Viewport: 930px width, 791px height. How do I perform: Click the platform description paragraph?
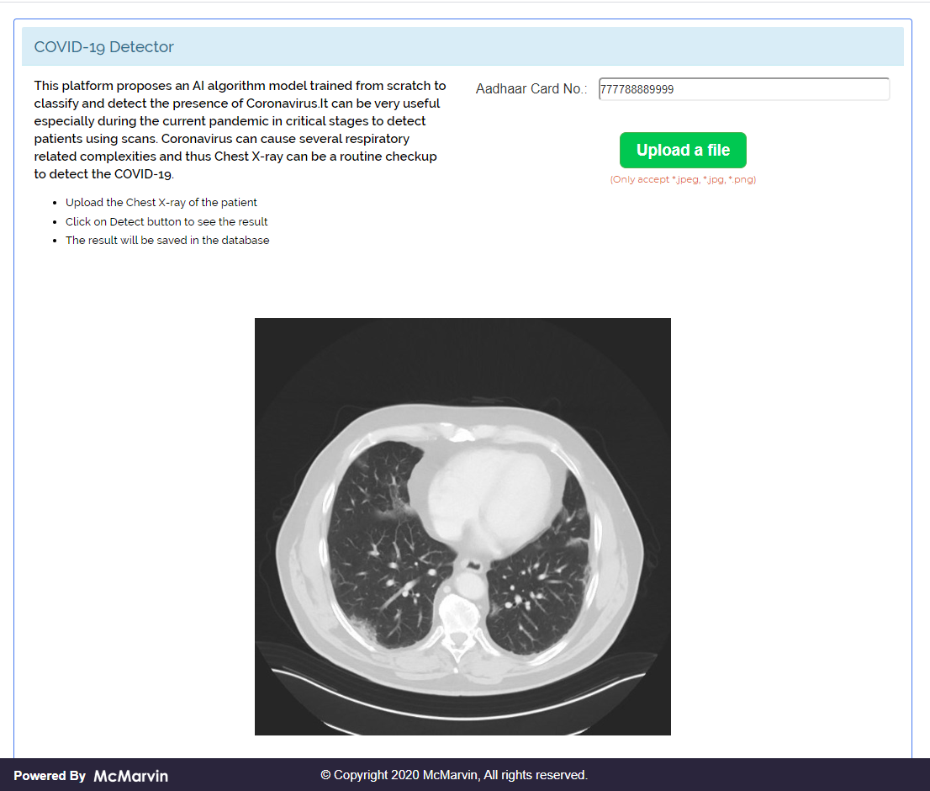coord(240,130)
